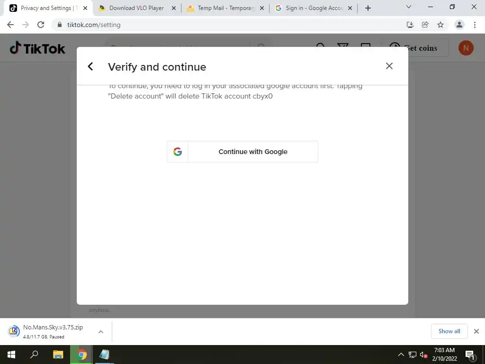The image size is (485, 364).
Task: Open a new browser tab
Action: point(368,9)
